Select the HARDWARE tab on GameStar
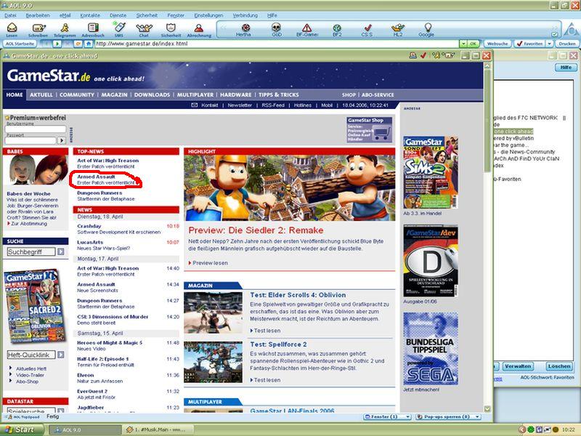 [235, 95]
